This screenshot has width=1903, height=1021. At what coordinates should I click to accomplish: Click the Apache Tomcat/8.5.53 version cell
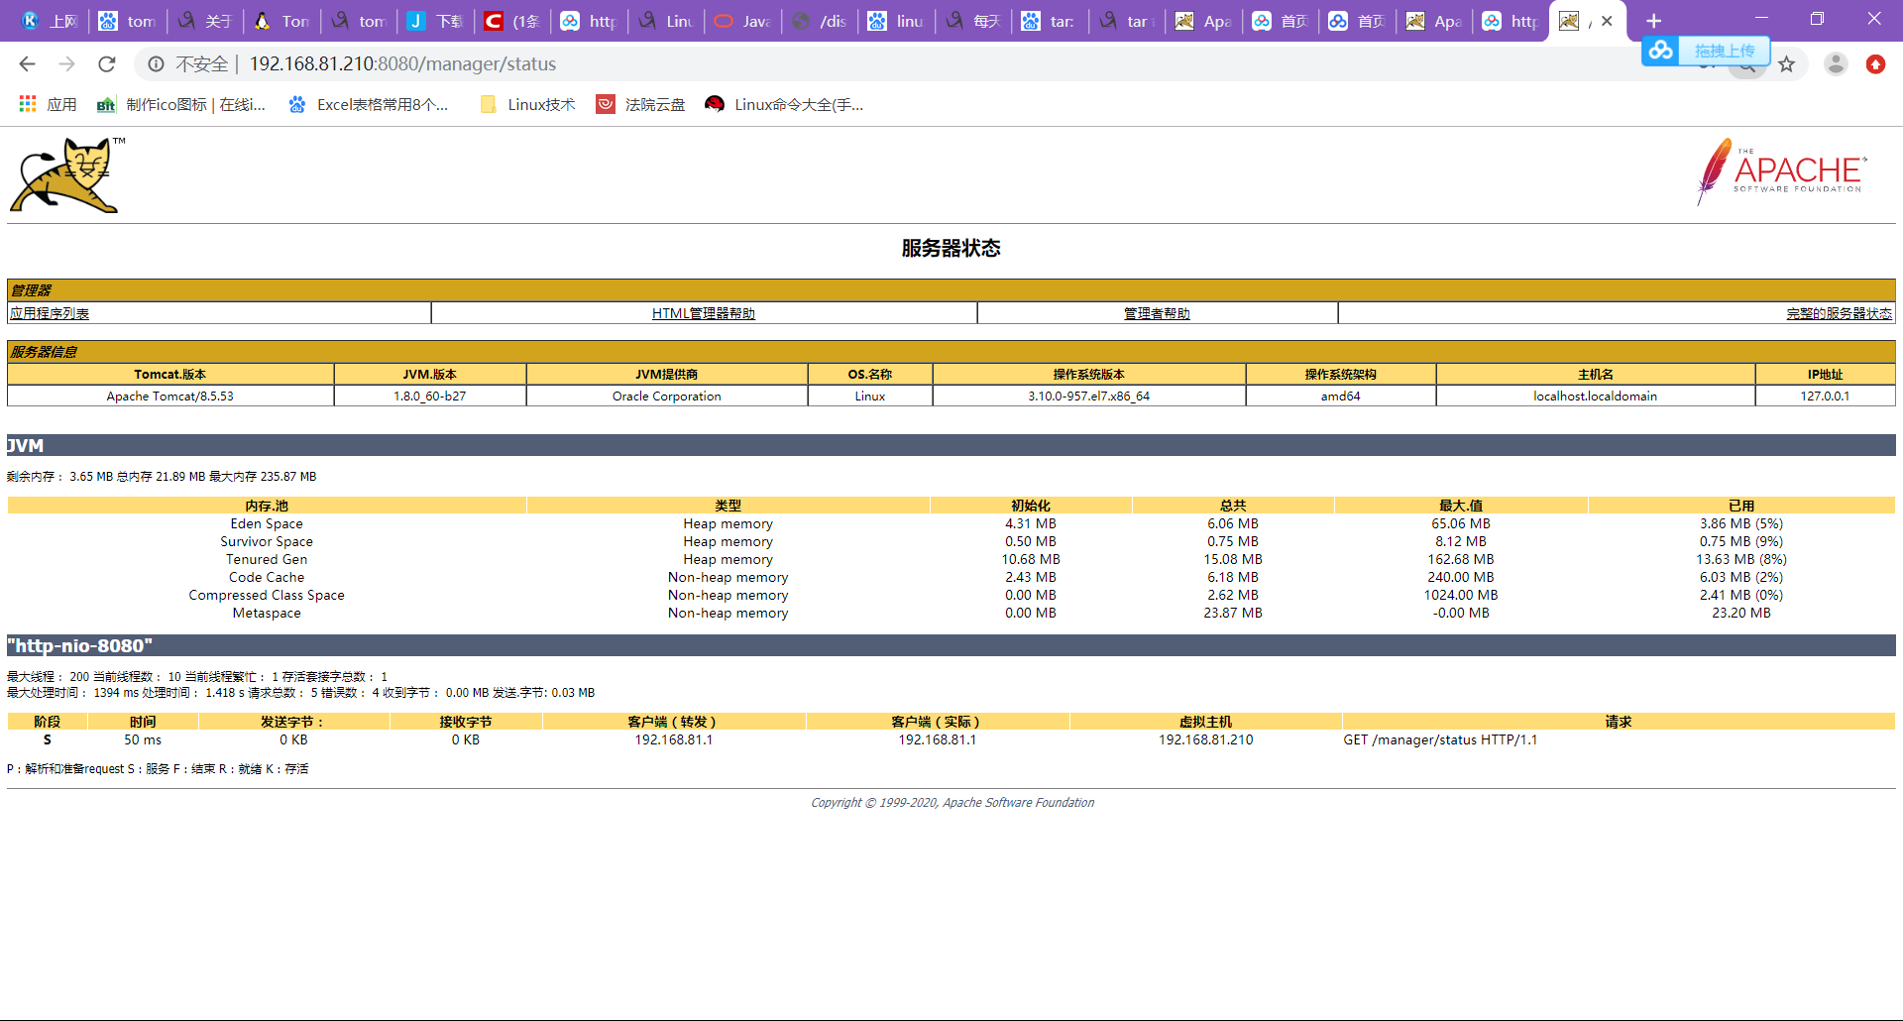coord(170,397)
